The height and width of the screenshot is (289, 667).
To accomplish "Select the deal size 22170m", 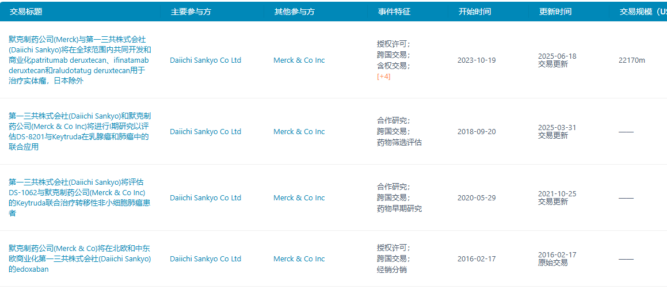I will 632,60.
